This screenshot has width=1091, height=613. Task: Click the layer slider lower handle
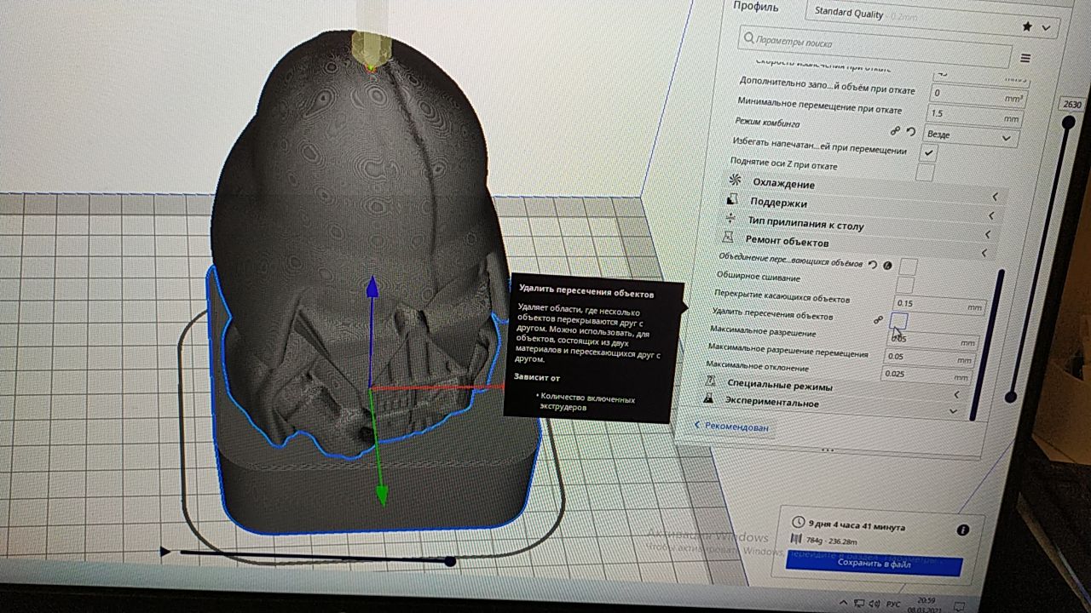pyautogui.click(x=1011, y=397)
